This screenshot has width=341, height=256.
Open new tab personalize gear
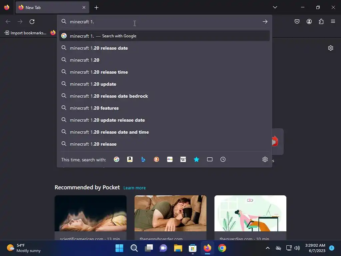[331, 48]
